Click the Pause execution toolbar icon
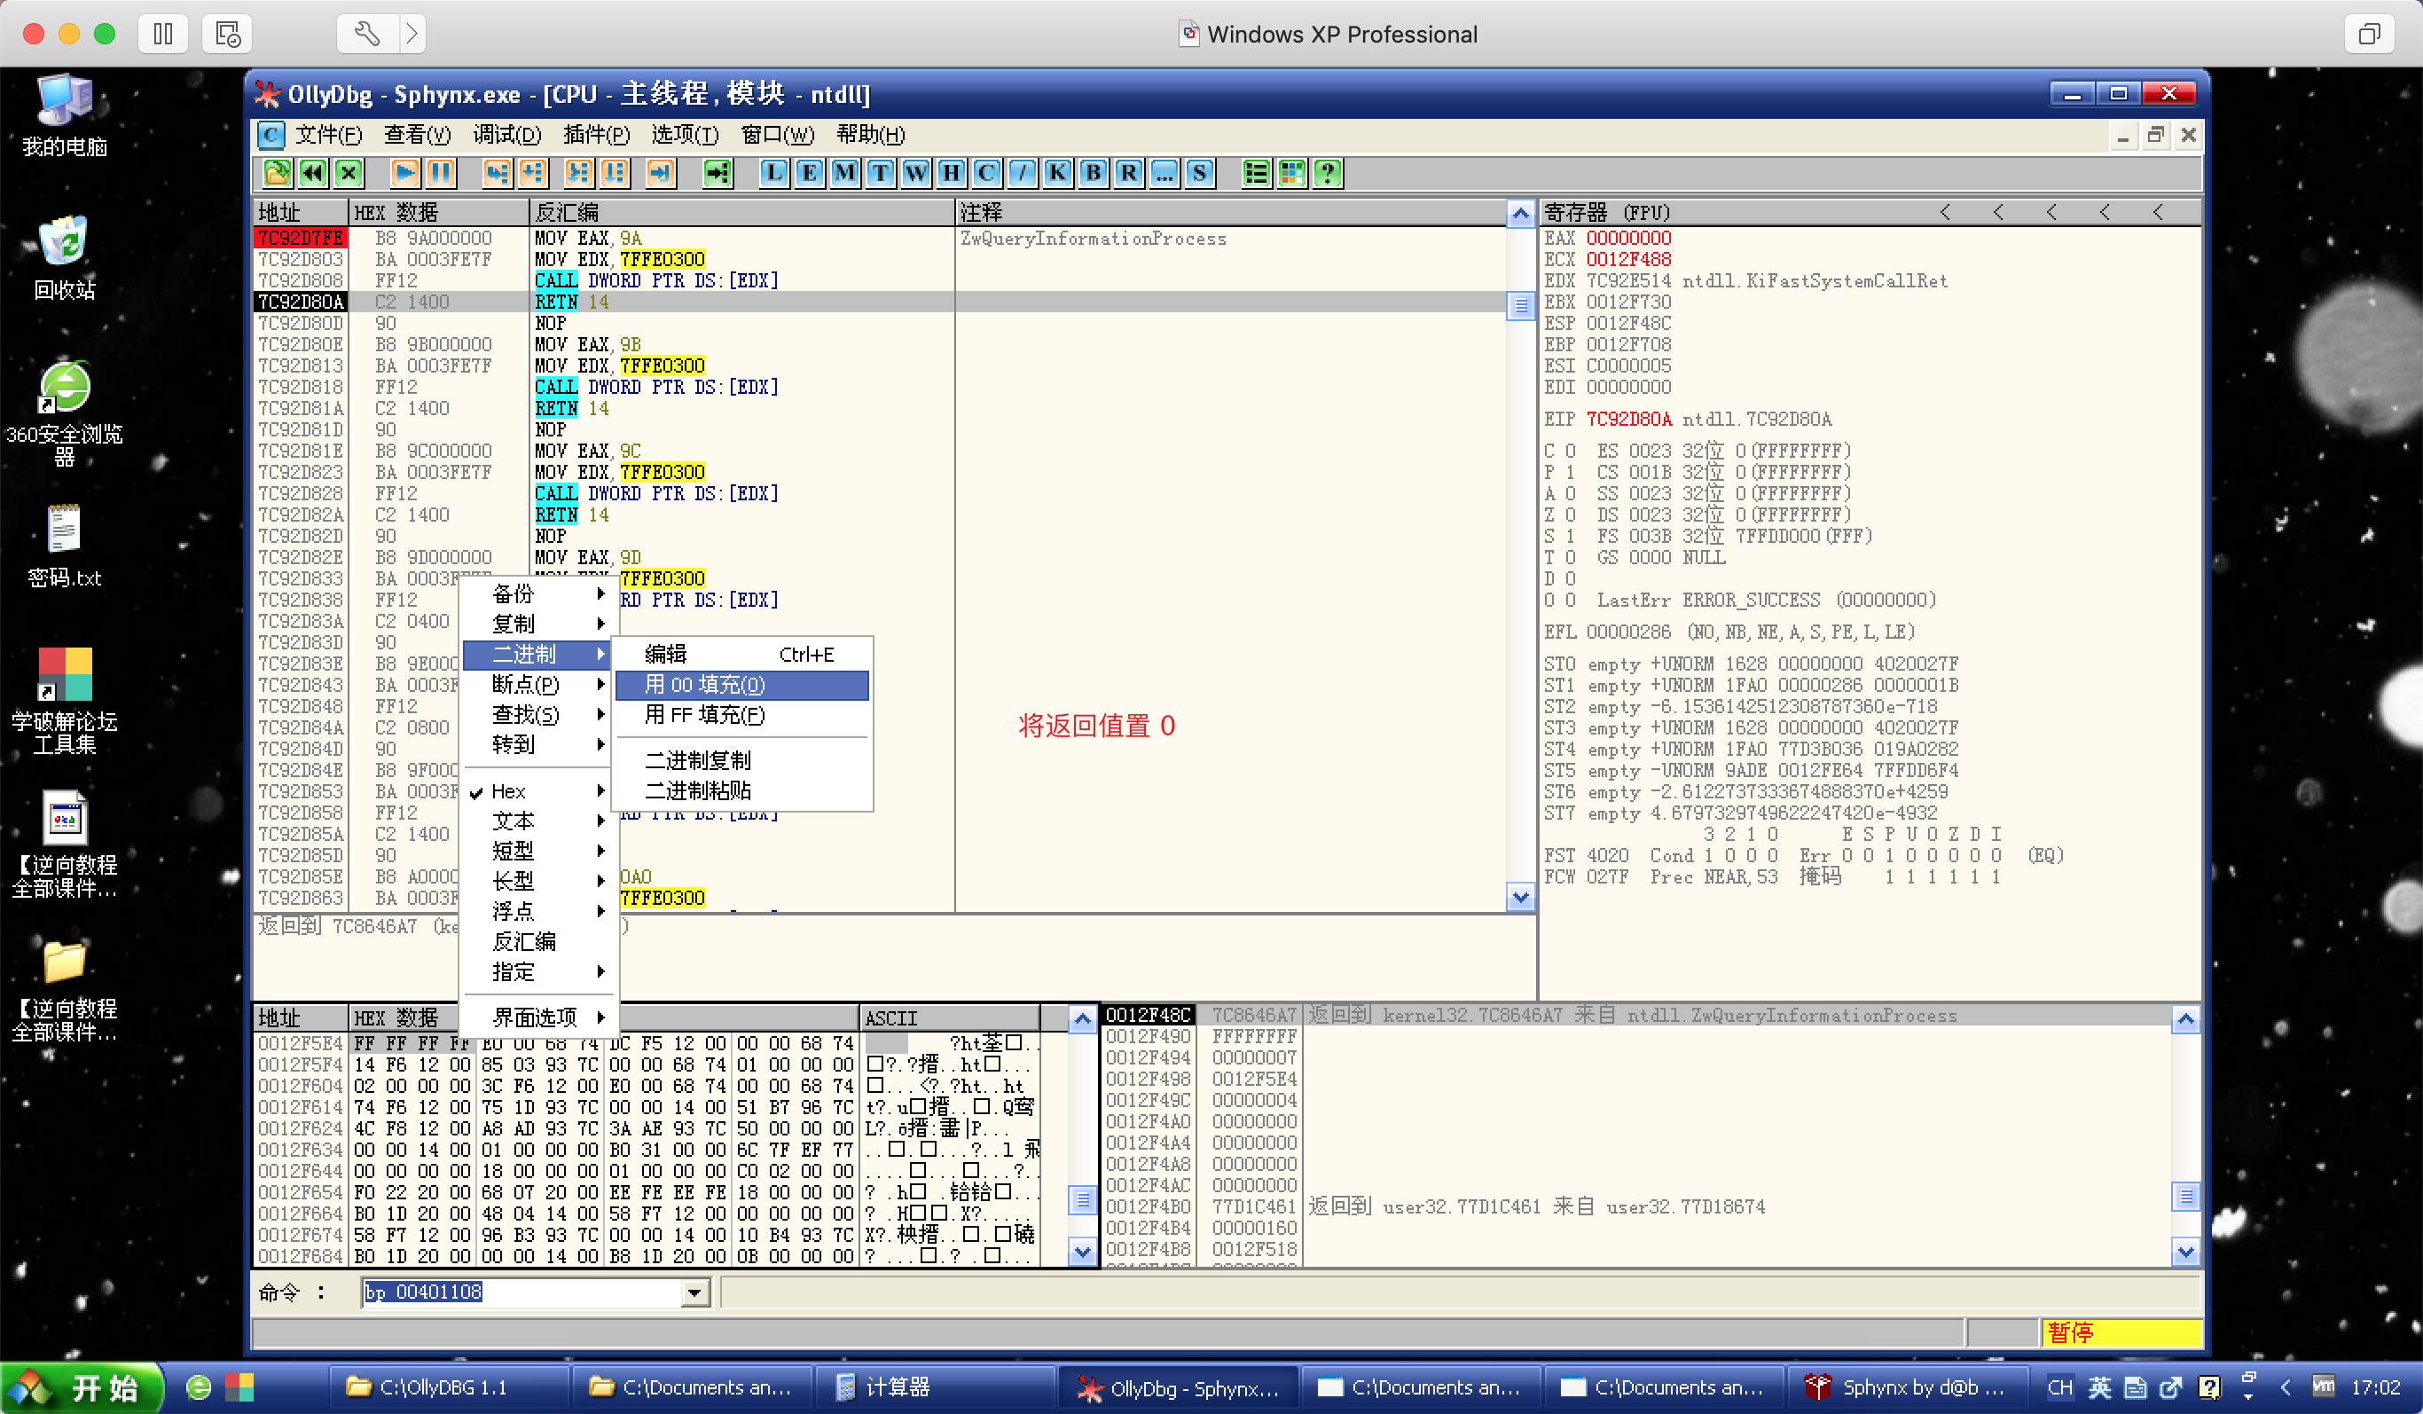The width and height of the screenshot is (2423, 1414). pos(441,173)
